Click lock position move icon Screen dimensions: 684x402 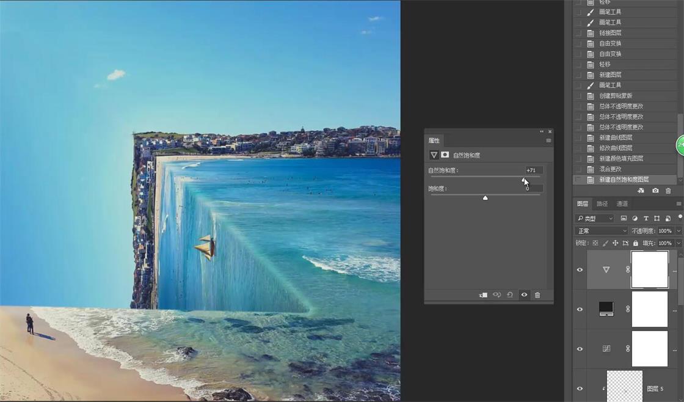tap(615, 243)
